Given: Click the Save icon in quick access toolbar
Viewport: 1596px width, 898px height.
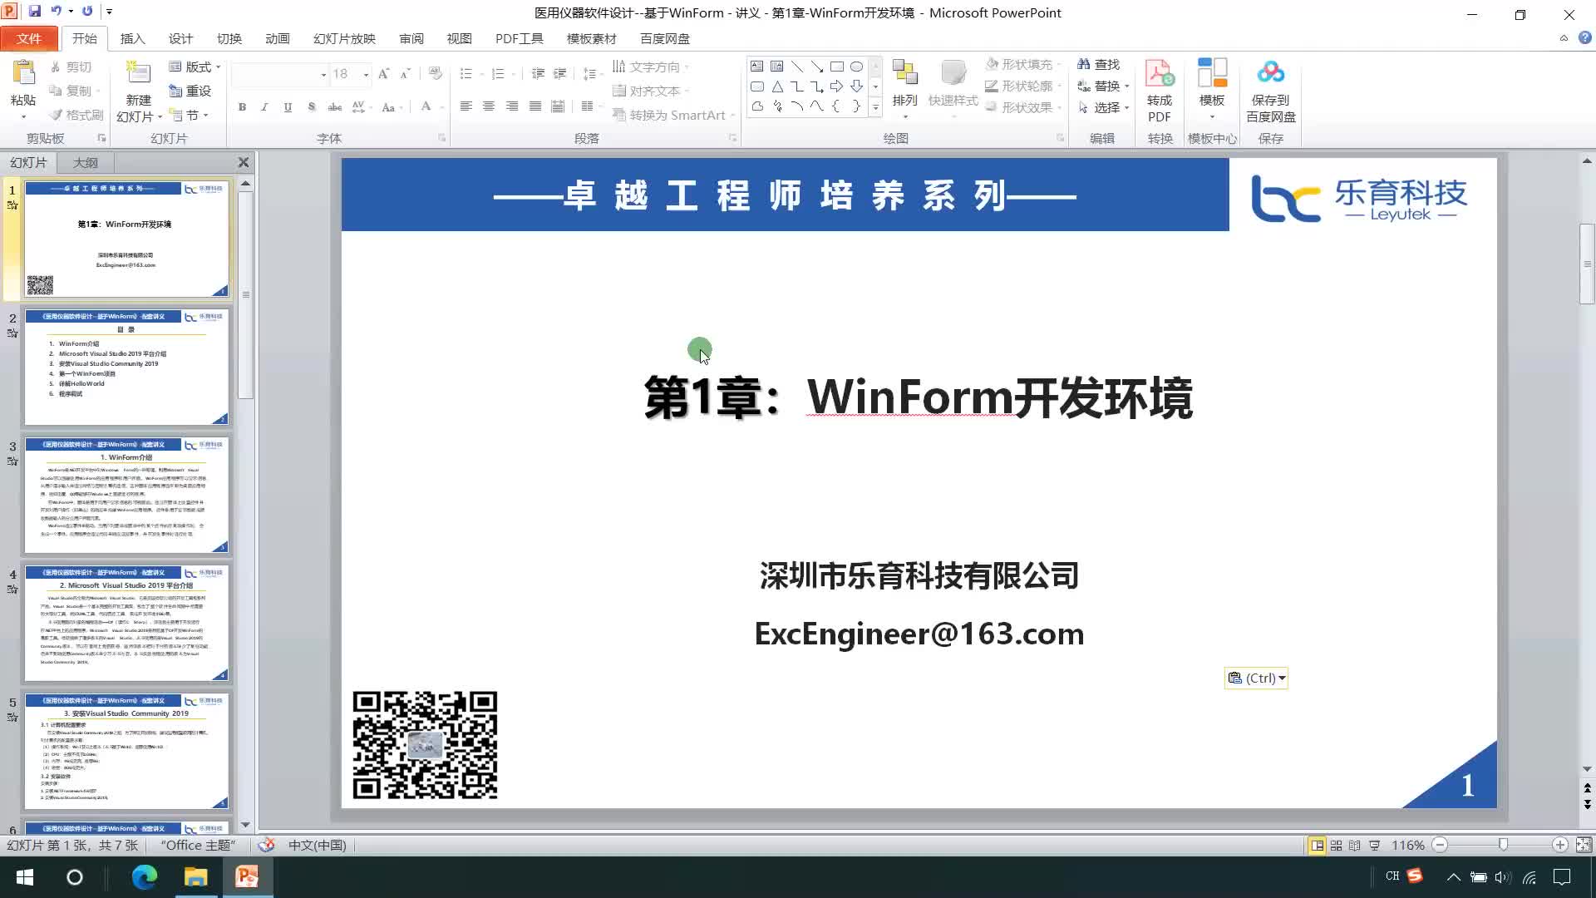Looking at the screenshot, I should pyautogui.click(x=35, y=12).
